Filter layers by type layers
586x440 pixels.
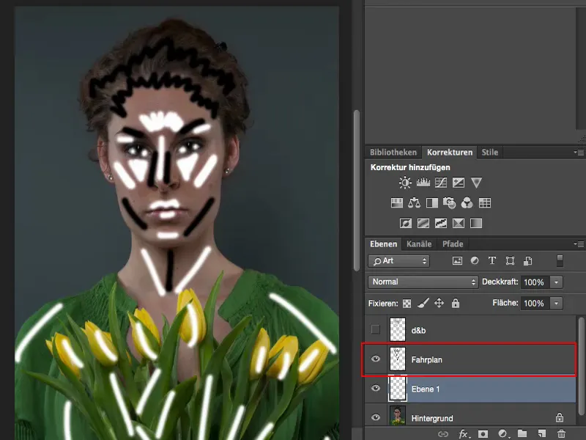pyautogui.click(x=492, y=261)
